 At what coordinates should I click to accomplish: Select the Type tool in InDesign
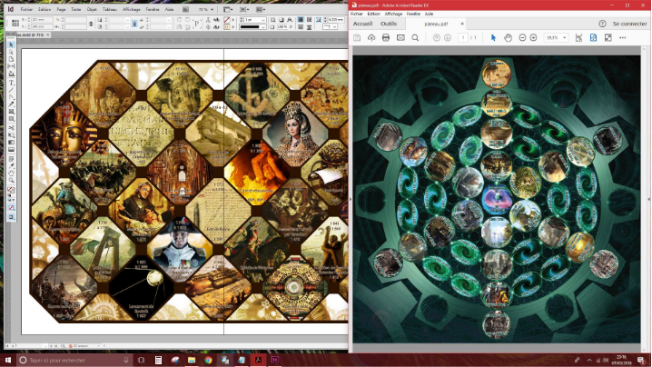[11, 83]
